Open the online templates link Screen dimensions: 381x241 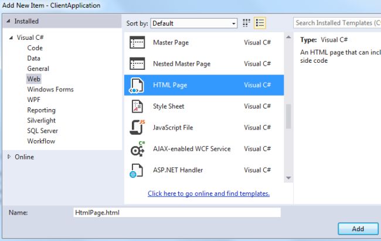209,194
